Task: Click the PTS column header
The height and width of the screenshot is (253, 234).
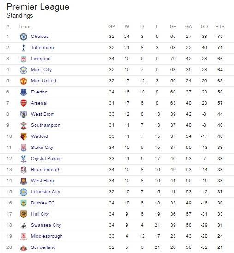Action: (x=220, y=27)
